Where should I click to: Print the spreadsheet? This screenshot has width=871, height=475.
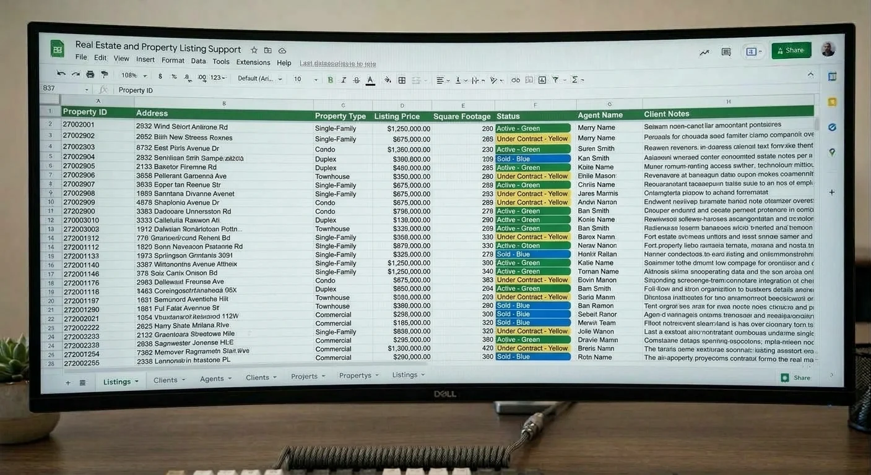90,74
